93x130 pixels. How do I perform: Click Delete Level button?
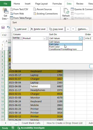(x=38, y=29)
